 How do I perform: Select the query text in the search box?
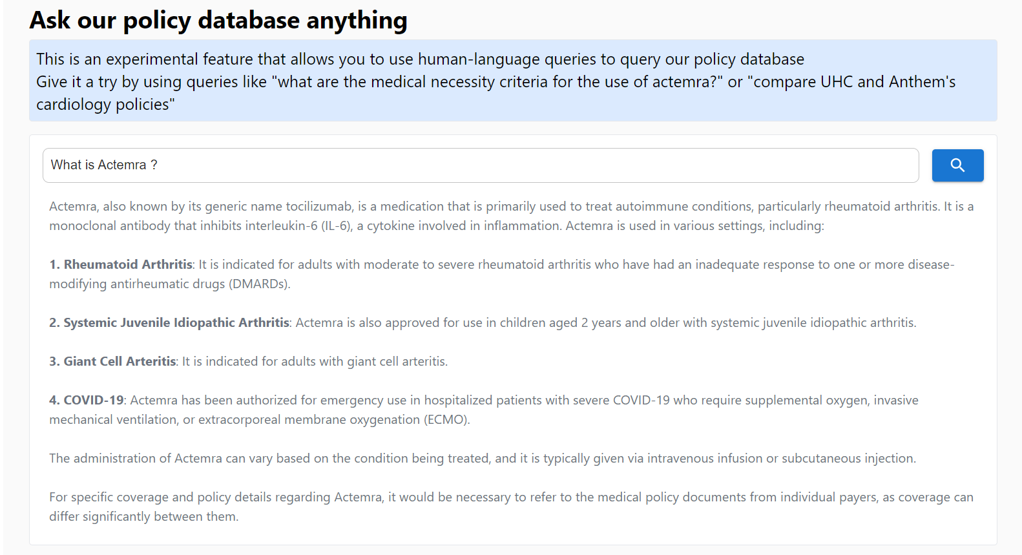coord(104,165)
